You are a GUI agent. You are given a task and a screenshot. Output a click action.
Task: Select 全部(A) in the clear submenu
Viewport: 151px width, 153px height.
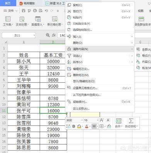143,49
